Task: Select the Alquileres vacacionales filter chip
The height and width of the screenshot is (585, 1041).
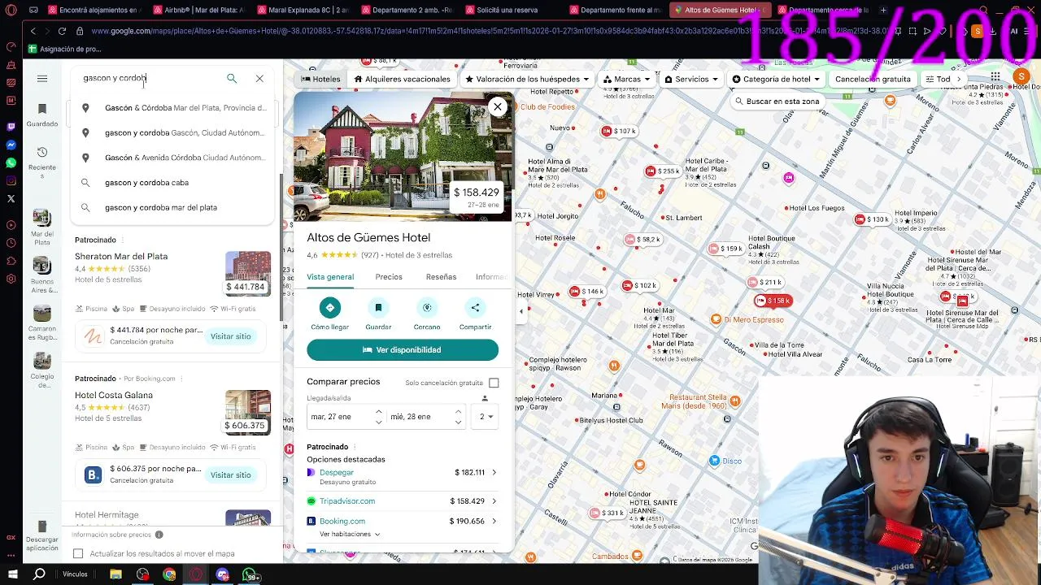Action: coord(403,80)
